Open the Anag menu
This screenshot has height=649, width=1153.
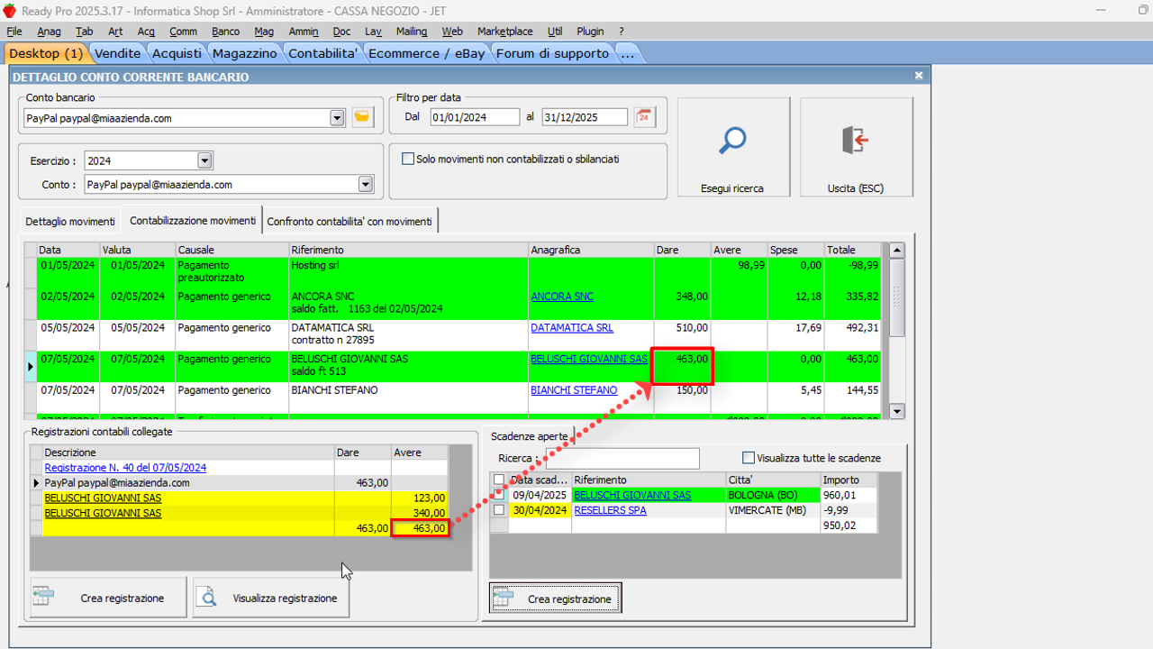click(x=49, y=31)
